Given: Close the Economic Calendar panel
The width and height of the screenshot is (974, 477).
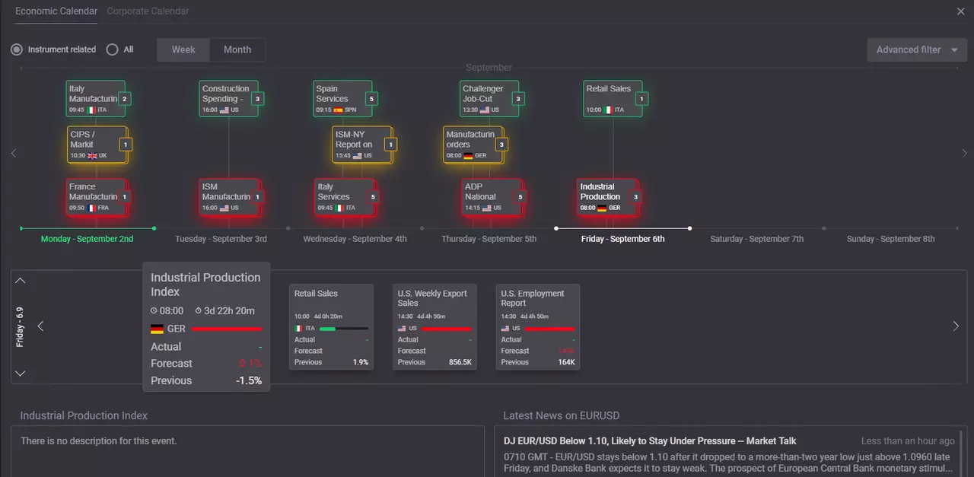Looking at the screenshot, I should (x=961, y=11).
